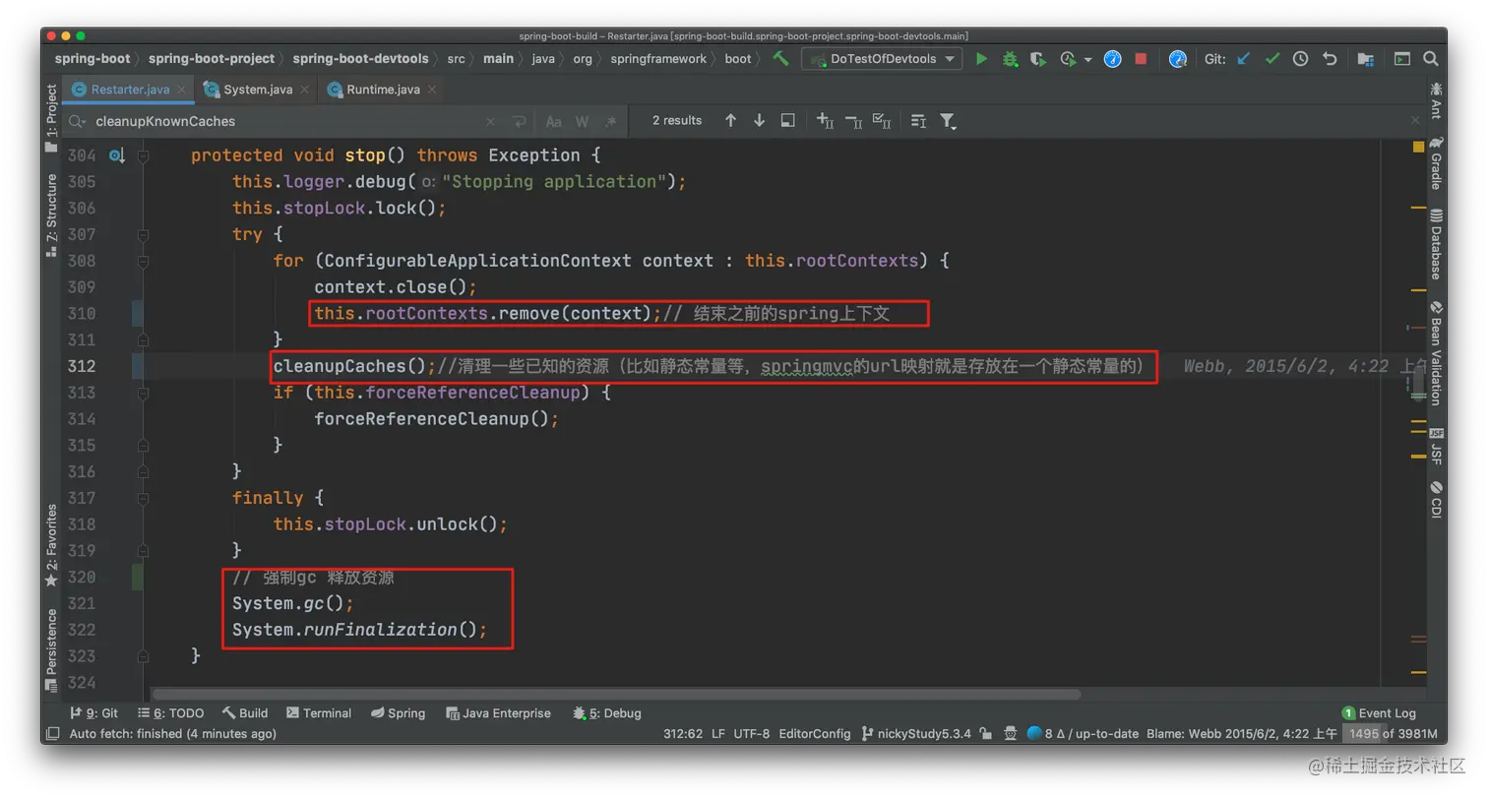1488x798 pixels.
Task: Open the 5: Debug tool window
Action: click(x=606, y=713)
